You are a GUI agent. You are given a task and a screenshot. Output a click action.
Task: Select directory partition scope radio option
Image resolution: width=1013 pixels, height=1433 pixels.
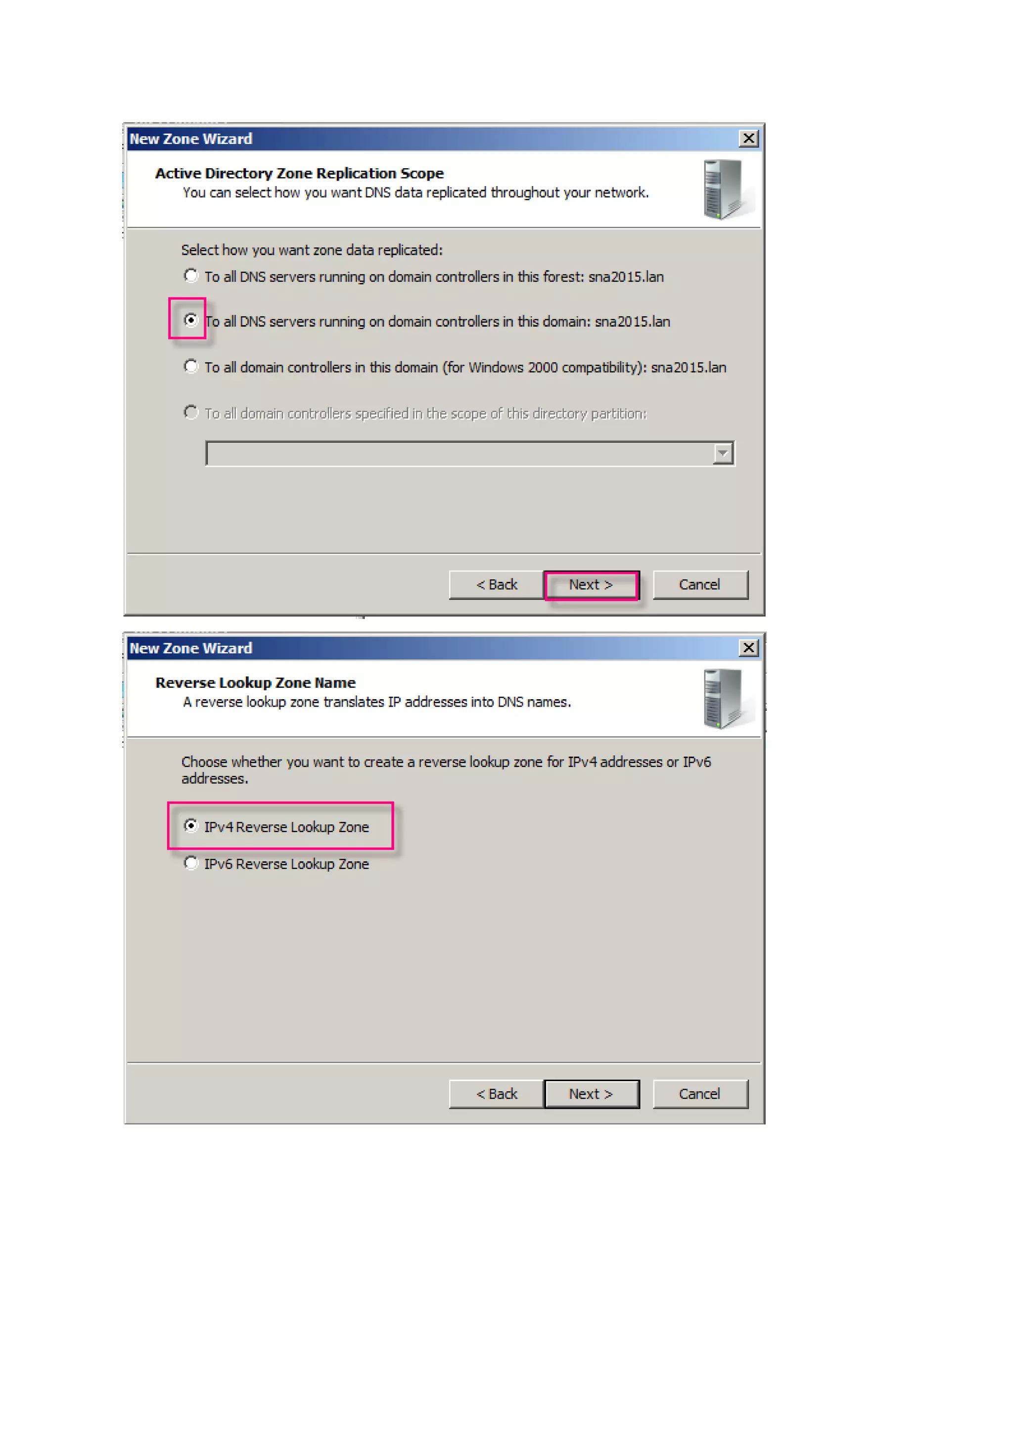[191, 413]
